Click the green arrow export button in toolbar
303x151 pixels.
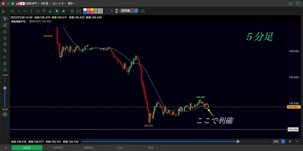click(143, 11)
